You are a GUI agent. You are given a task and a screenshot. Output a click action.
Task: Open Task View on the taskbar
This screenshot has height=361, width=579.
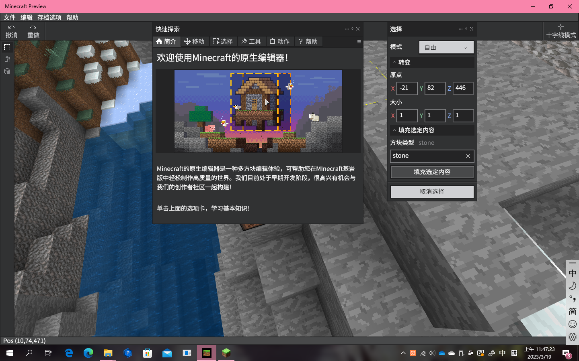pyautogui.click(x=48, y=353)
